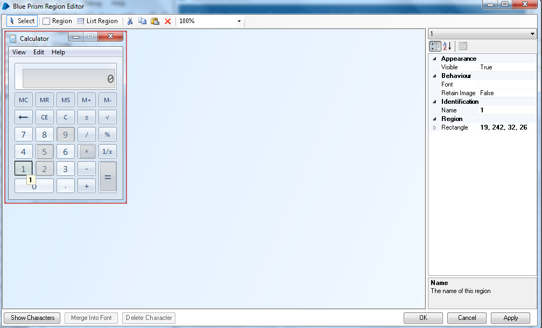Image resolution: width=542 pixels, height=328 pixels.
Task: Open the Edit menu in Calculator
Action: click(x=38, y=52)
